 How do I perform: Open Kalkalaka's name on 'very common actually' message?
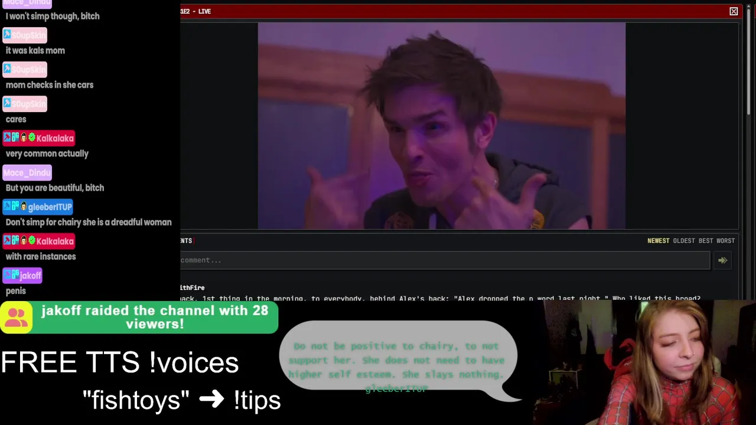(55, 138)
